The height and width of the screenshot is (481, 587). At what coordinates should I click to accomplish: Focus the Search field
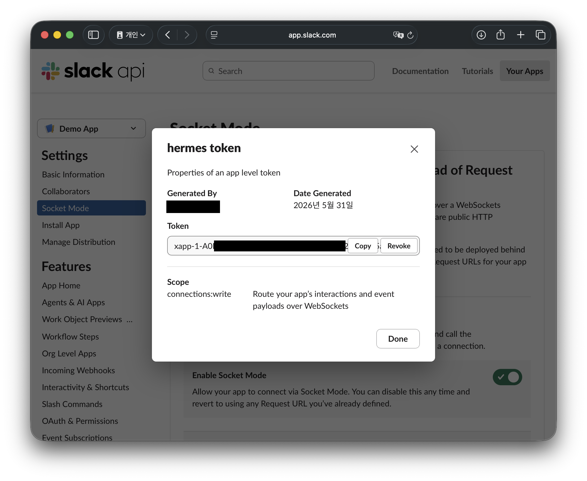click(288, 71)
